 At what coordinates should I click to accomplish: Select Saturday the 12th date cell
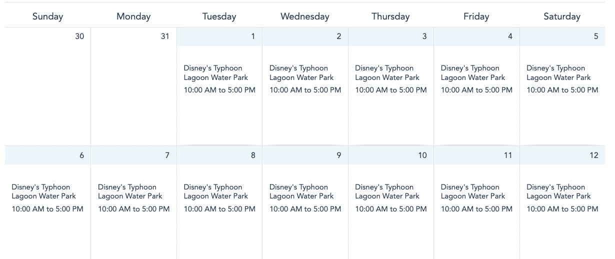pos(593,155)
